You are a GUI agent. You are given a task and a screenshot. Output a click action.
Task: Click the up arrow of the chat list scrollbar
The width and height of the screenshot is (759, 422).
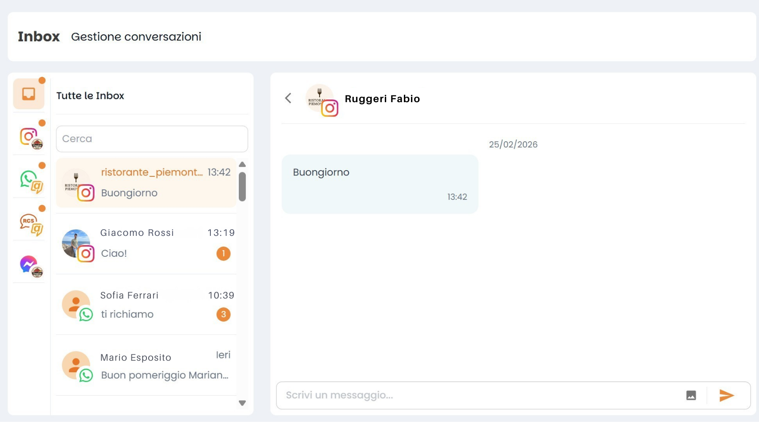[242, 164]
